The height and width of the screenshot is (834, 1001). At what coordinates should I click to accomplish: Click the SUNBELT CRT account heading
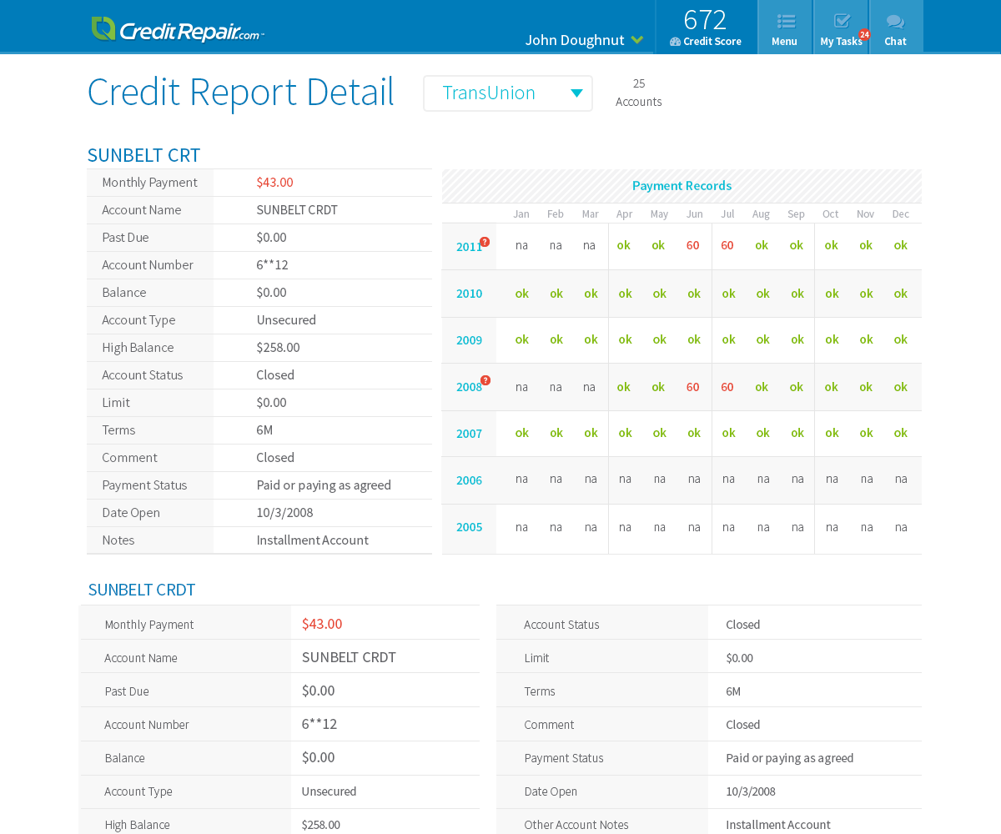[144, 155]
